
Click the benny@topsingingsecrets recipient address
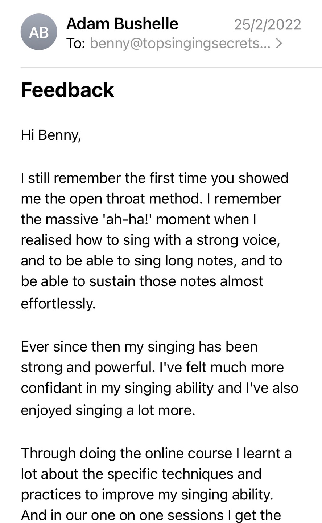[x=179, y=44]
